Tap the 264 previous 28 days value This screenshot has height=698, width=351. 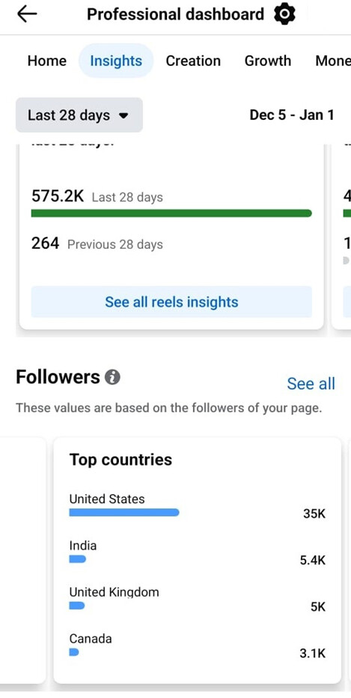[x=45, y=243]
